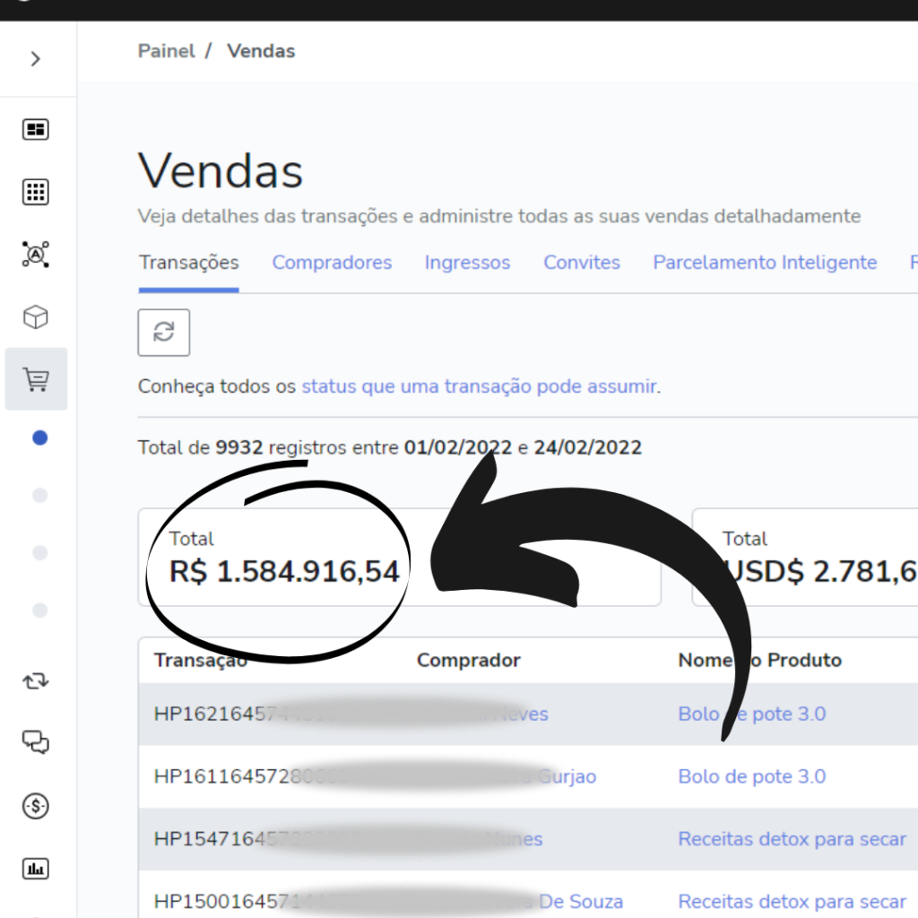Image resolution: width=918 pixels, height=918 pixels.
Task: Click the first Receitas detox para secar link
Action: [x=792, y=839]
